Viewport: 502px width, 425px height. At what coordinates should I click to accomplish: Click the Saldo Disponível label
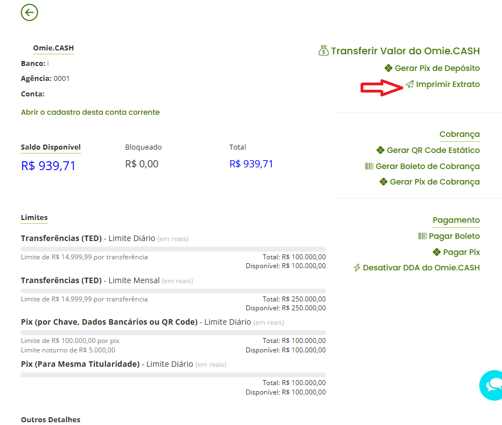point(50,147)
